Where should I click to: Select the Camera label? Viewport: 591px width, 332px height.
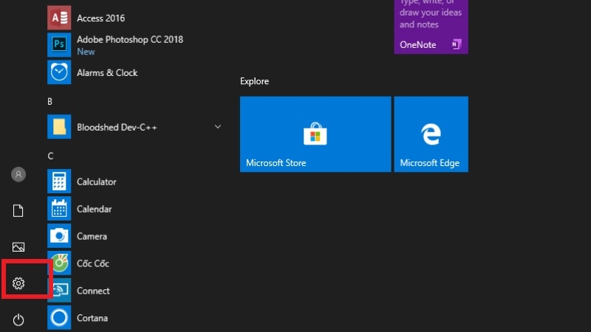coord(92,236)
